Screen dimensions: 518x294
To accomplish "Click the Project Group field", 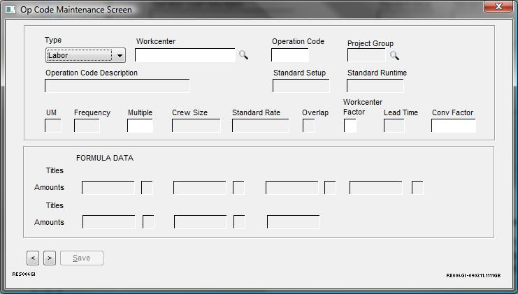I will (366, 55).
